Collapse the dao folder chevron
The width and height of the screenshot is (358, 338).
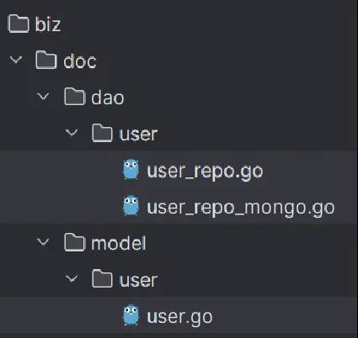[x=43, y=97]
